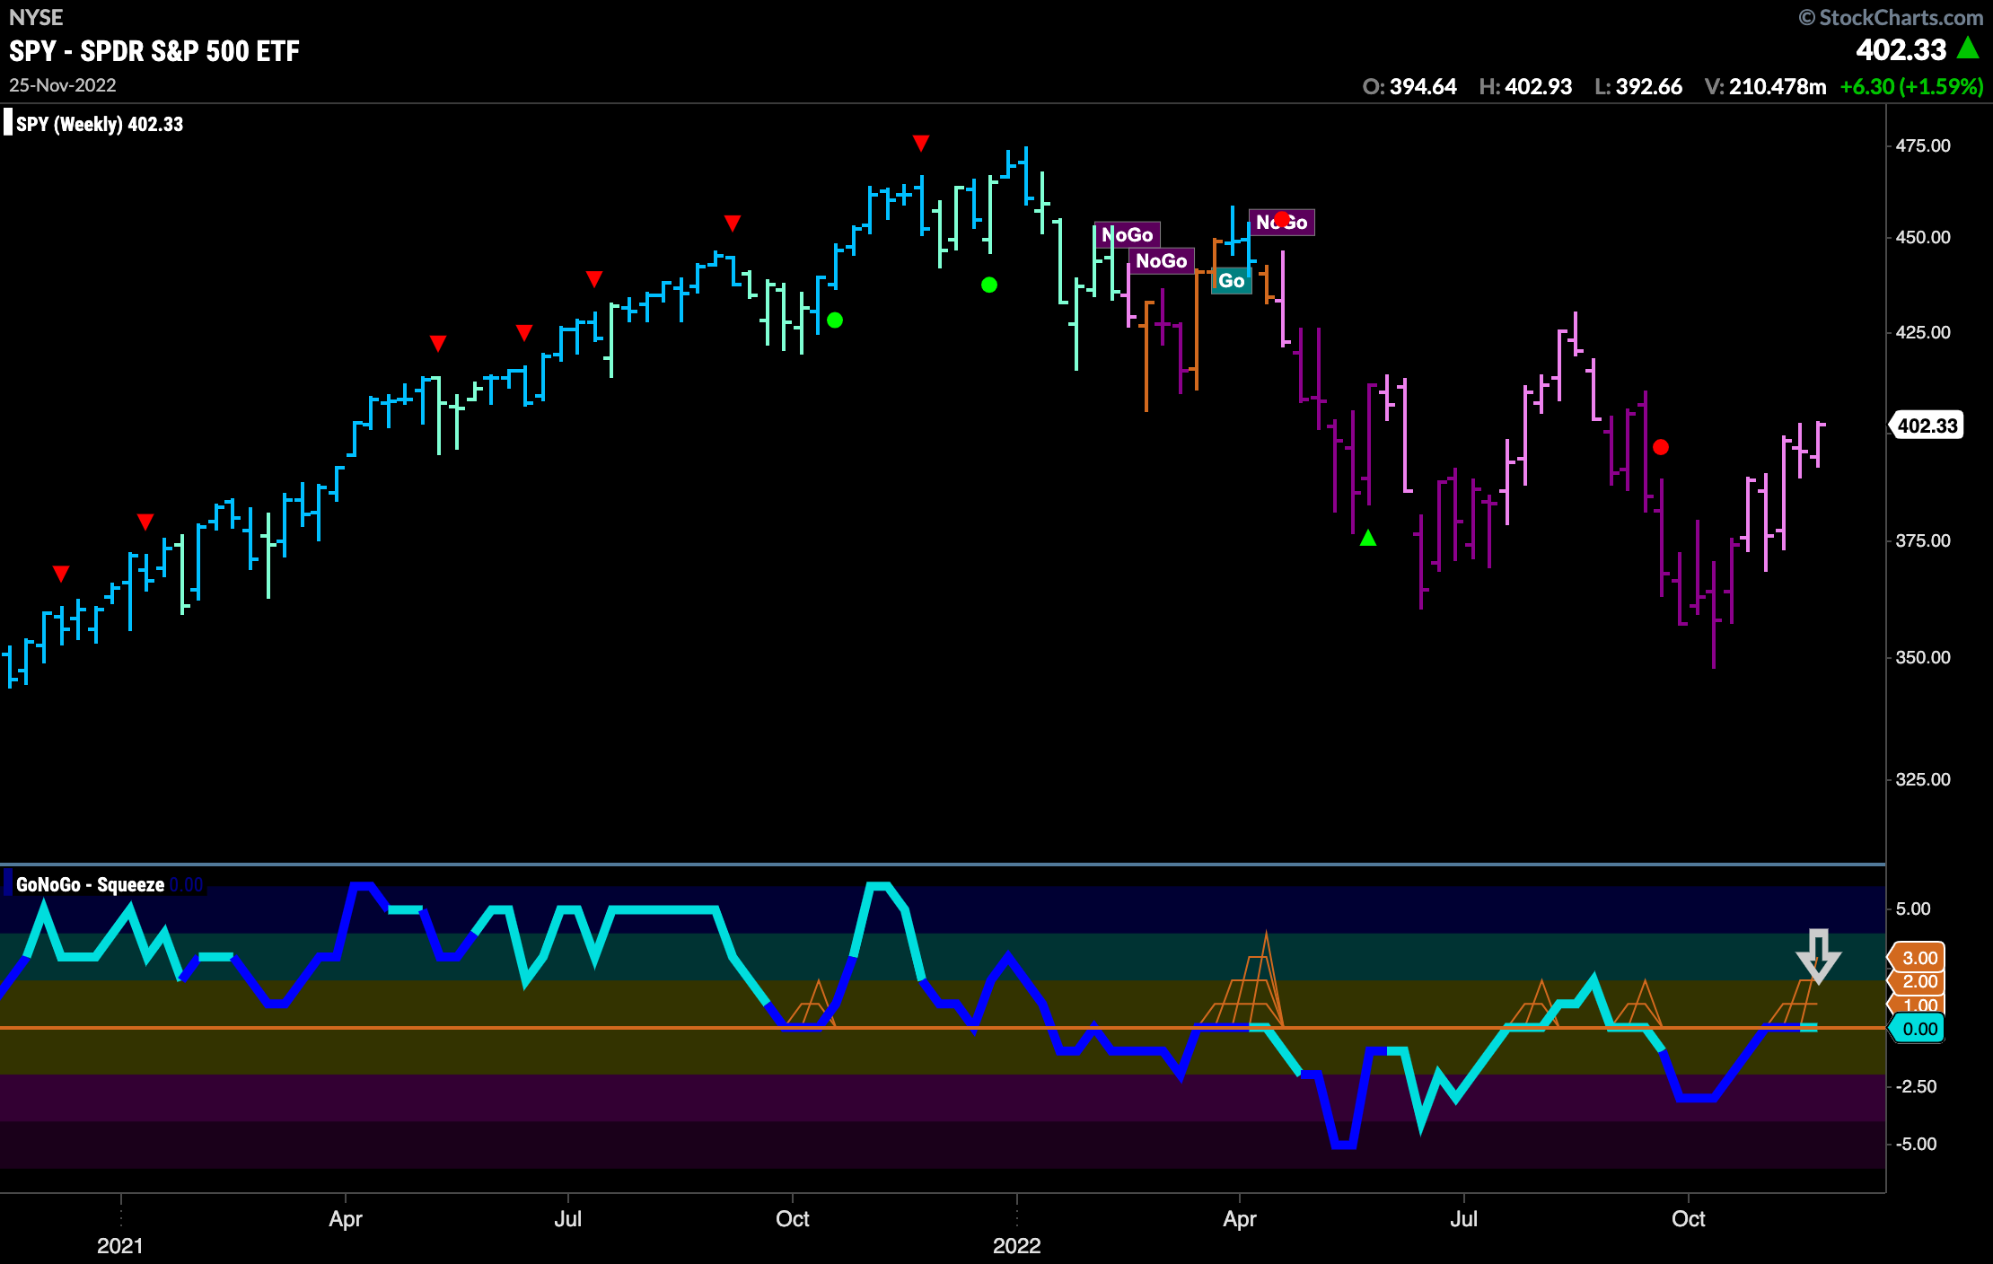The width and height of the screenshot is (1993, 1264).
Task: Click the red circle on the April NoGo label
Action: [1282, 219]
